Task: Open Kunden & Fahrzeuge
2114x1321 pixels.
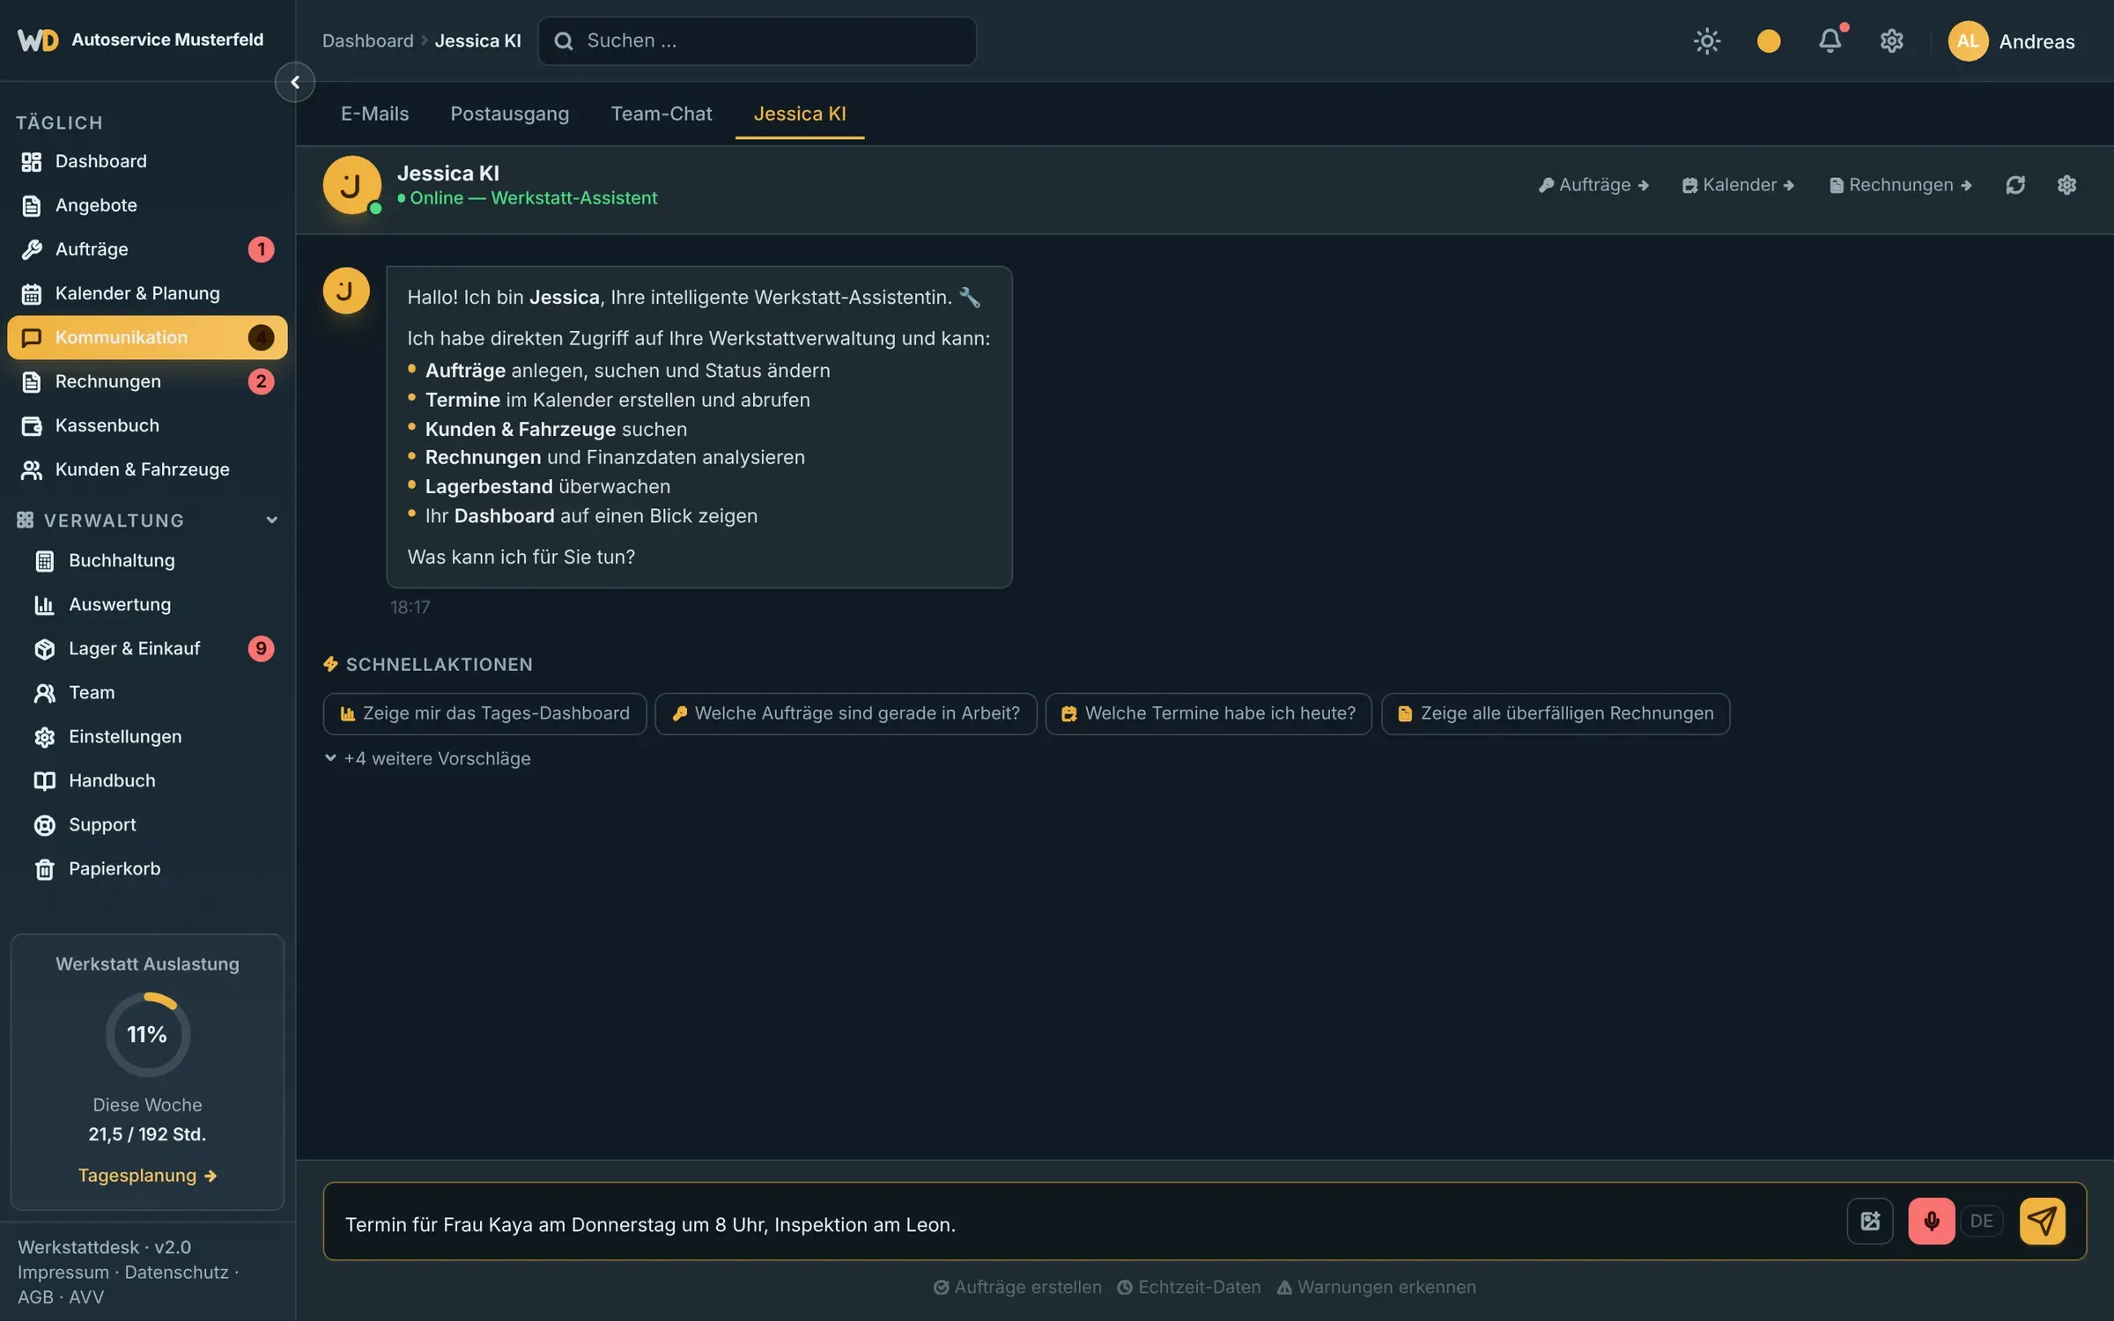Action: (147, 469)
